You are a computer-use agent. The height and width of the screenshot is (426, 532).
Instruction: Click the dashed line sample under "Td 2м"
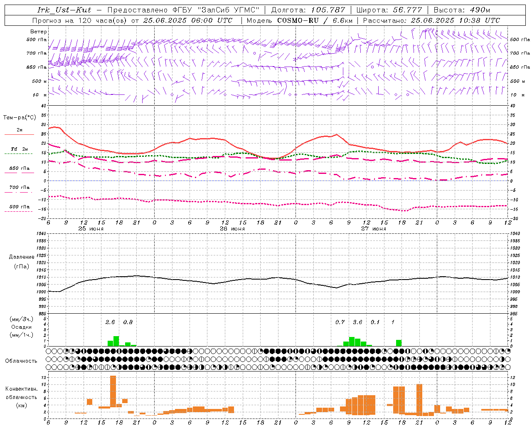pyautogui.click(x=19, y=154)
